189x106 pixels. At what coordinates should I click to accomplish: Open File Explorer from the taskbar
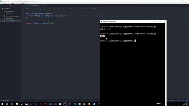[x=17, y=104]
